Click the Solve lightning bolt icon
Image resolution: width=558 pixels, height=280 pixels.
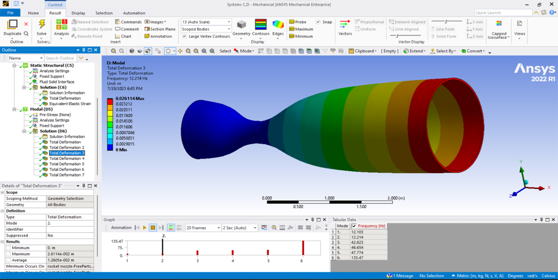[42, 25]
